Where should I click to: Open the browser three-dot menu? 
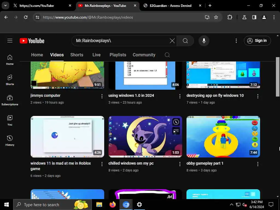tap(274, 17)
